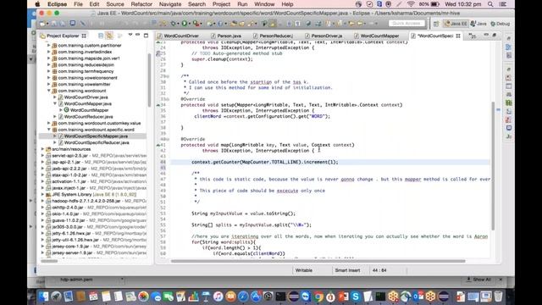Collapse com.training.wordcount.specific.word package
This screenshot has height=305, width=542.
pos(49,130)
